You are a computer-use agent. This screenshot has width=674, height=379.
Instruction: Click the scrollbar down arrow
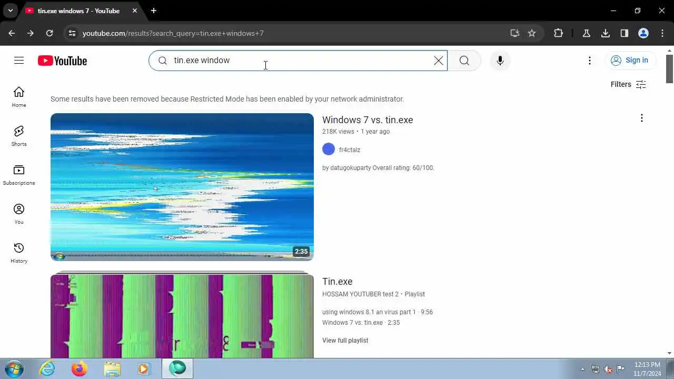(670, 353)
